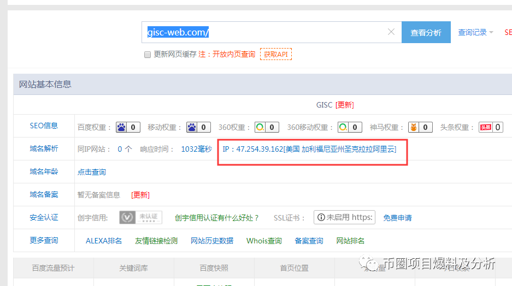
Task: Open the 域名年龄 row label
Action: 44,171
